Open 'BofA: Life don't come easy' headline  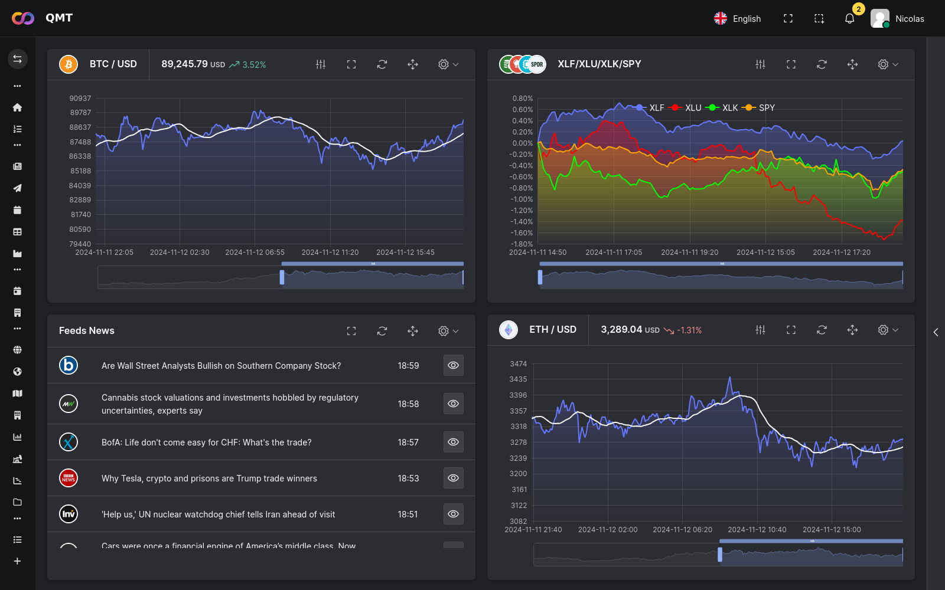(206, 442)
